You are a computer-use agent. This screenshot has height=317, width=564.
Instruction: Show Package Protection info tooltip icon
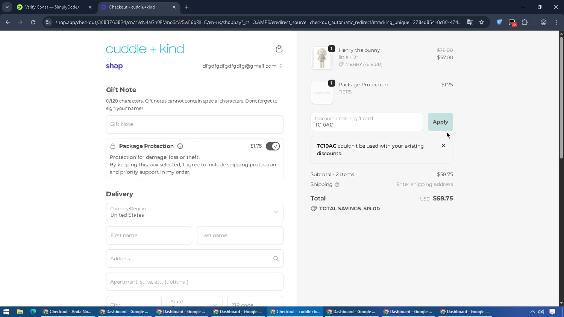pos(180,146)
